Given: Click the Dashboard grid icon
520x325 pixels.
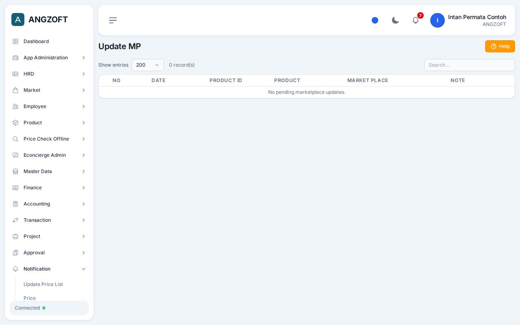Looking at the screenshot, I should (x=15, y=41).
